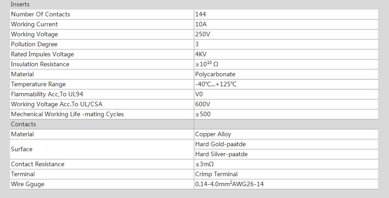Screen dimensions: 389x198
Task: Select the Working Current row label
Action: tap(35, 25)
